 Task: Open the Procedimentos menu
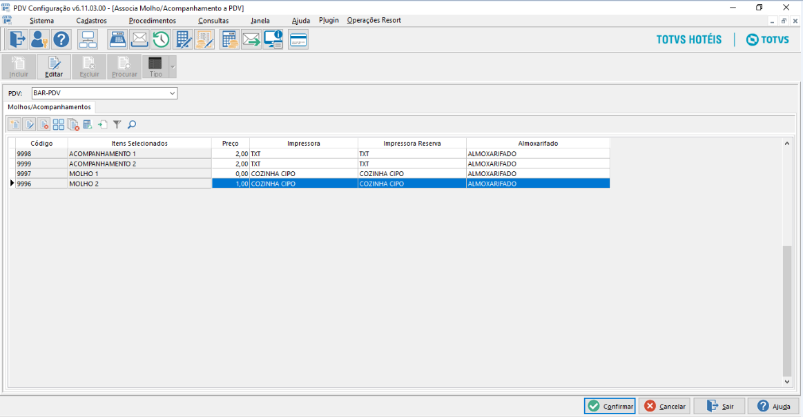(x=152, y=21)
